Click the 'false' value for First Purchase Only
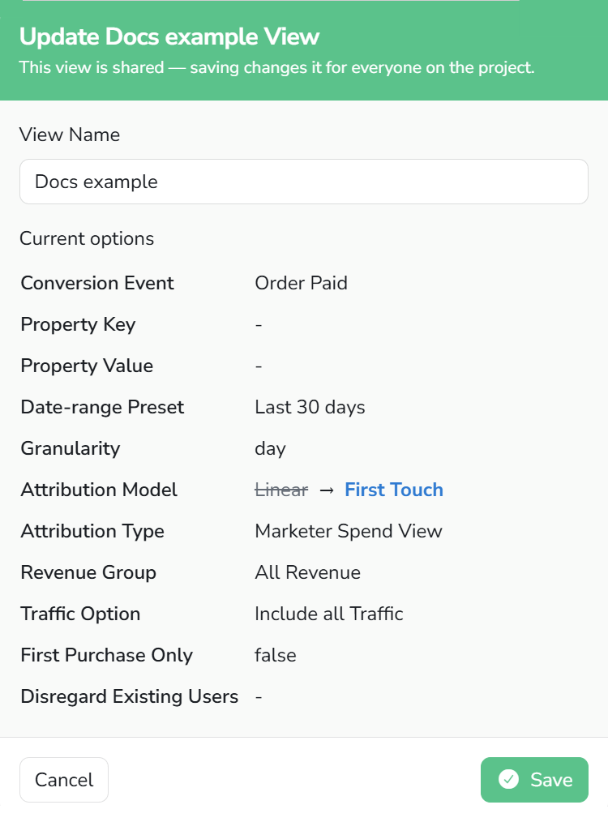The height and width of the screenshot is (822, 608). coord(276,655)
